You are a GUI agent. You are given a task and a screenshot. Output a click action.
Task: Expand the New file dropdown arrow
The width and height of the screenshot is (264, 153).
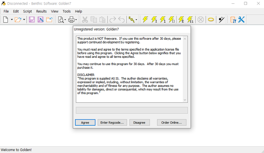12,20
